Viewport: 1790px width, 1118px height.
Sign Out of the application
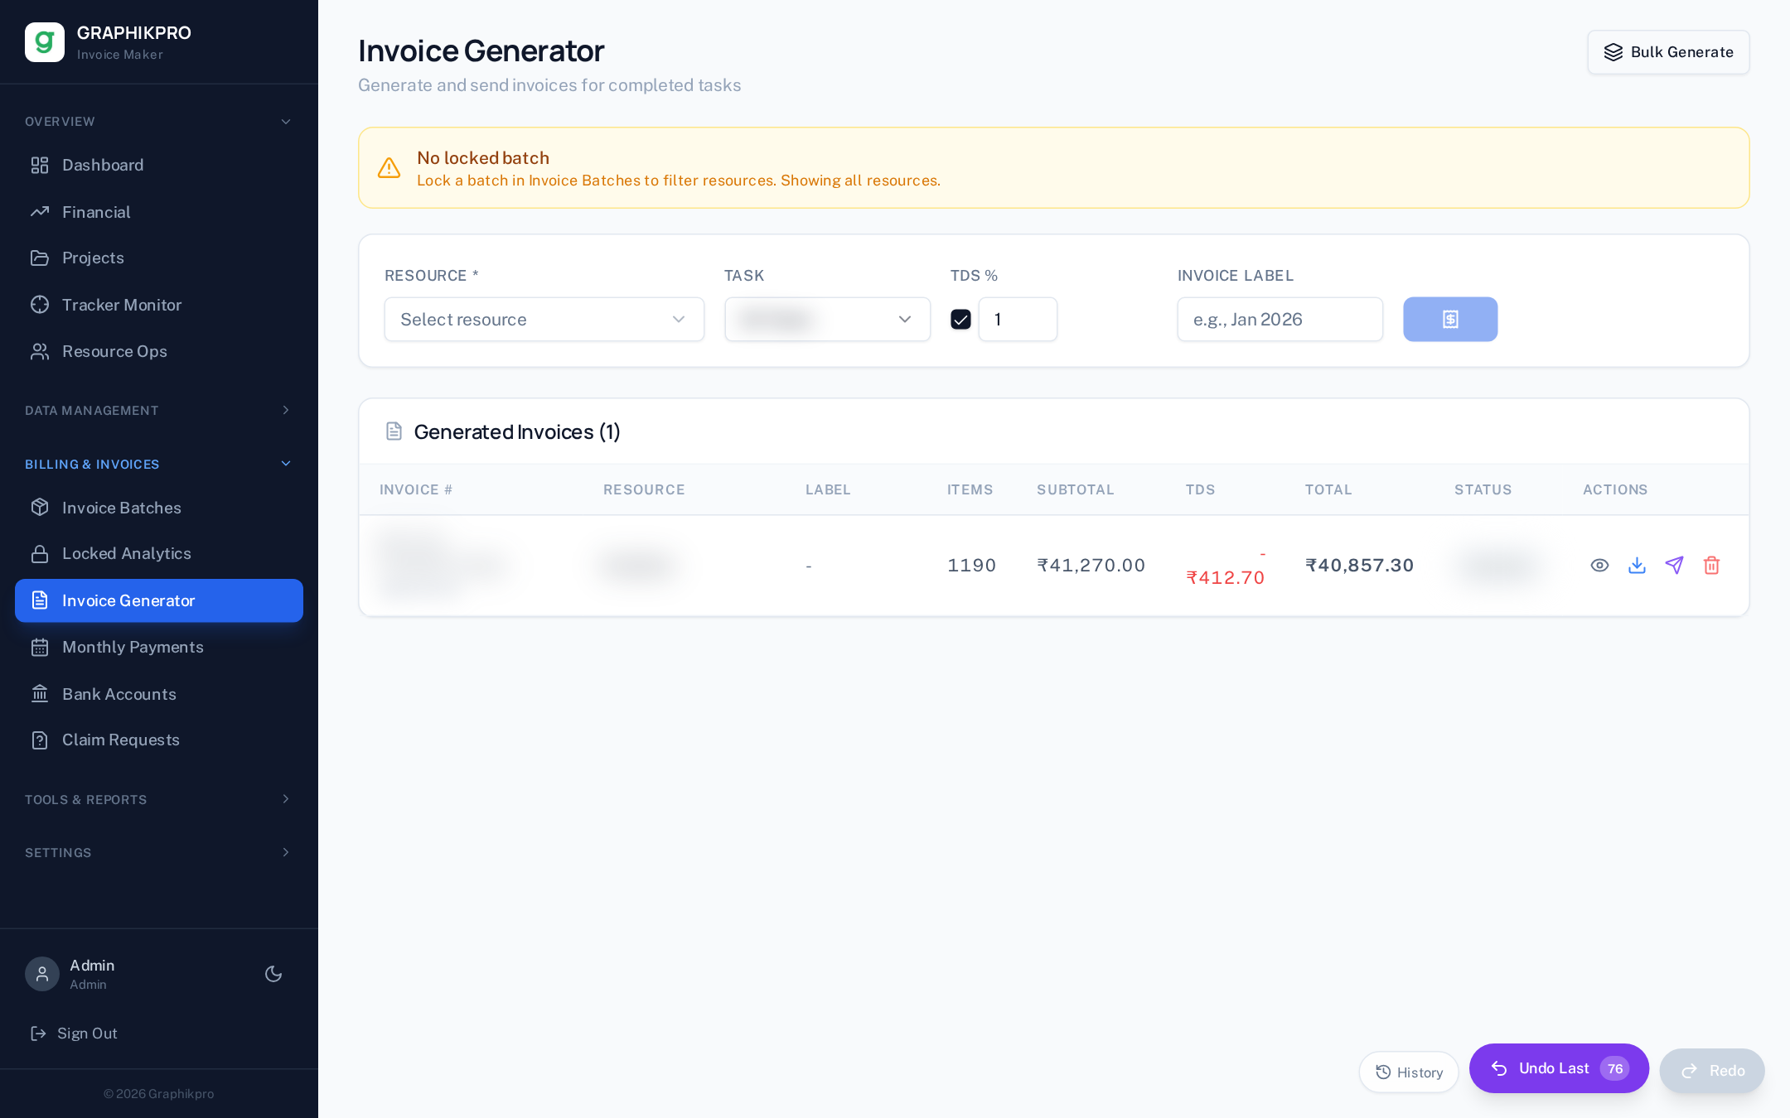tap(75, 1034)
